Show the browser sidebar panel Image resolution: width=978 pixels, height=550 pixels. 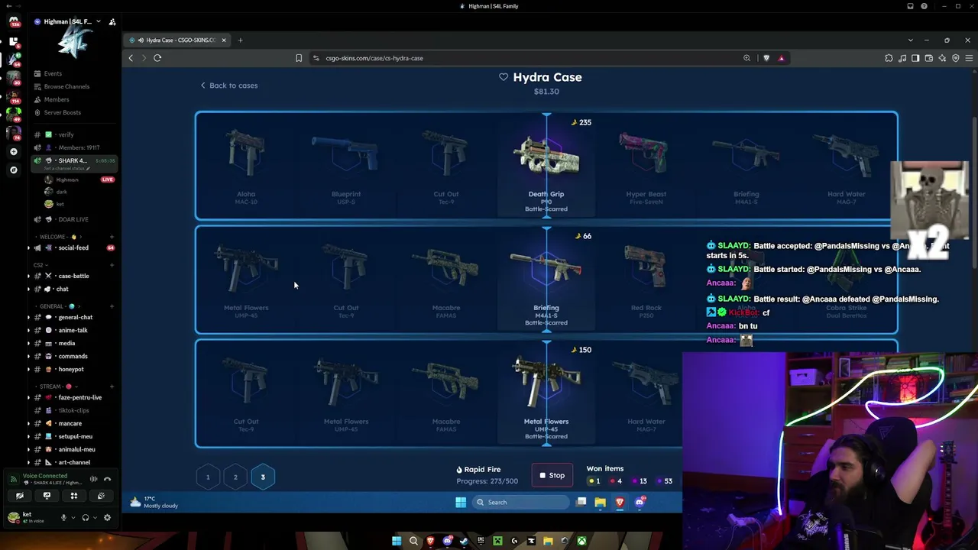[x=915, y=58]
